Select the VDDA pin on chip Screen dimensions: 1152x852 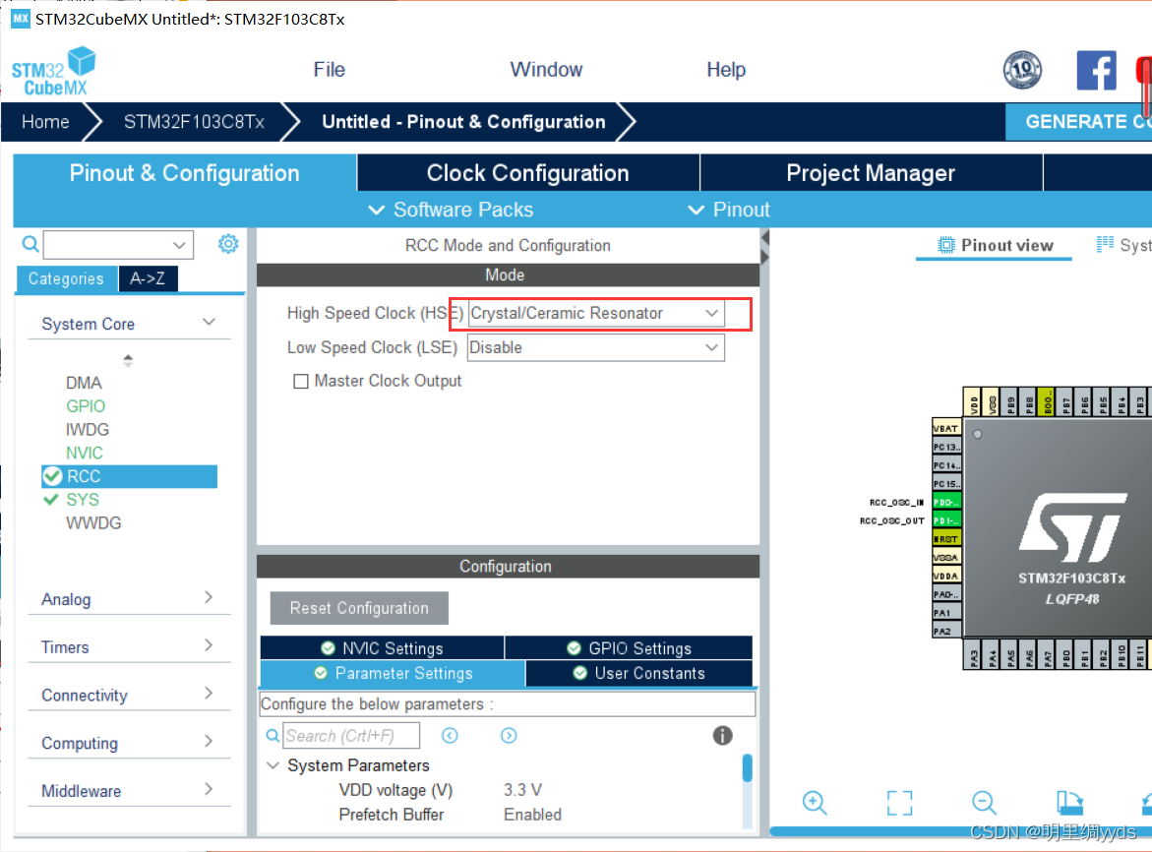click(946, 576)
